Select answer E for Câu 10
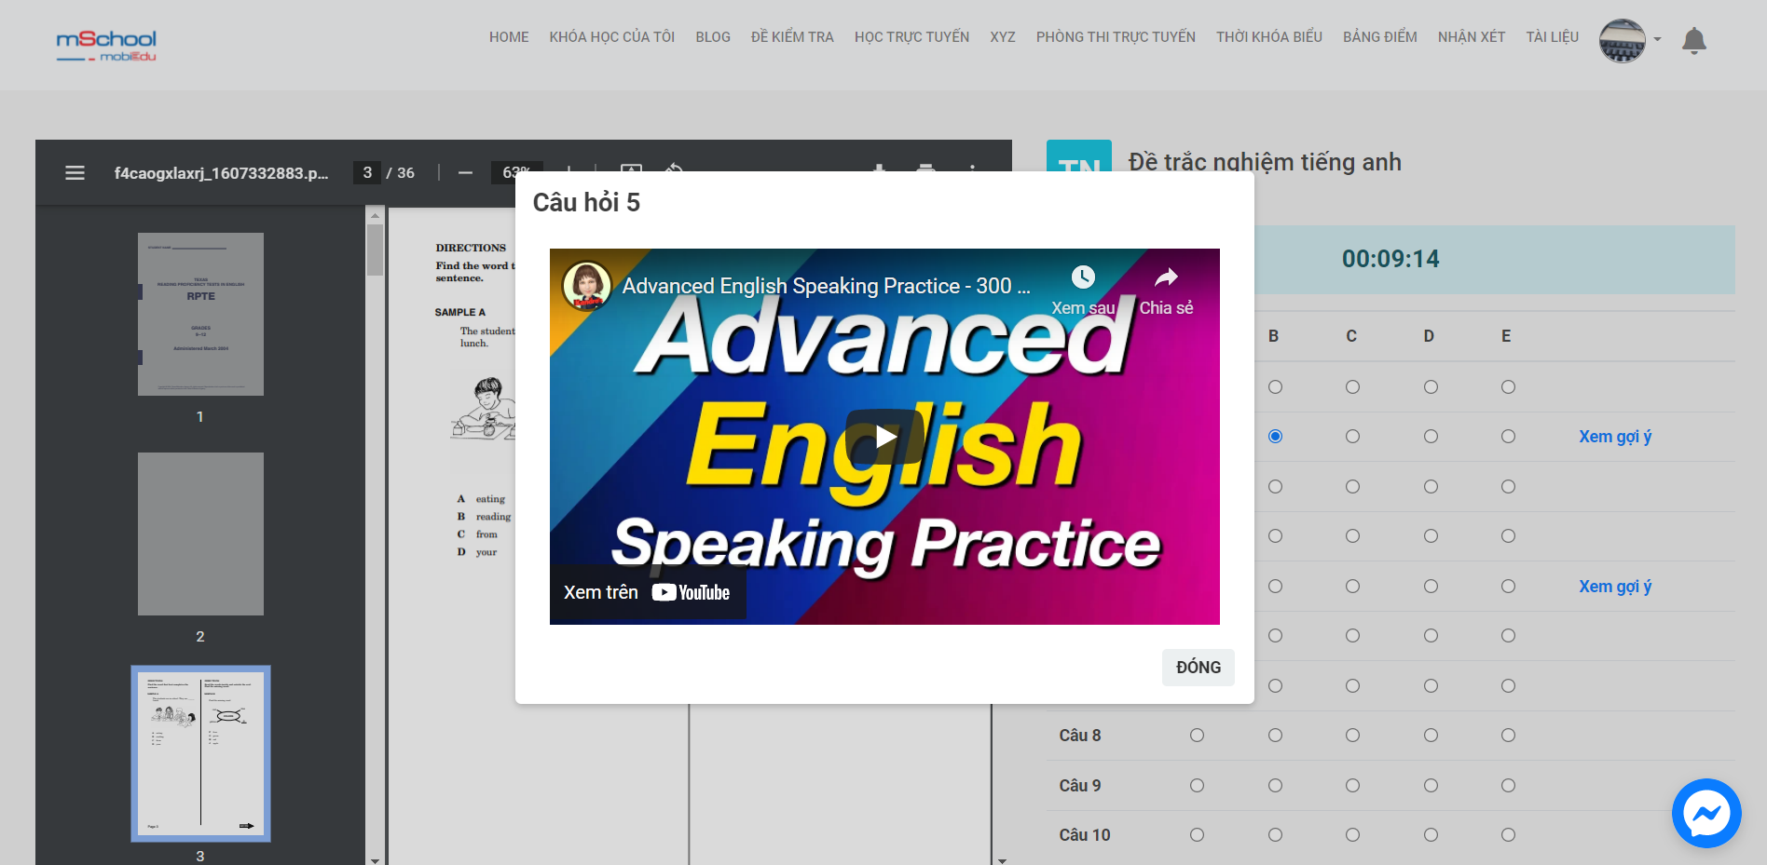 pyautogui.click(x=1508, y=835)
